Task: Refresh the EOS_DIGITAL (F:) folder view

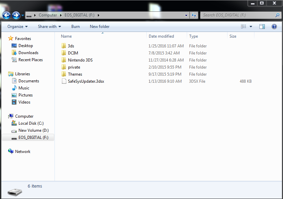Action: [194, 15]
